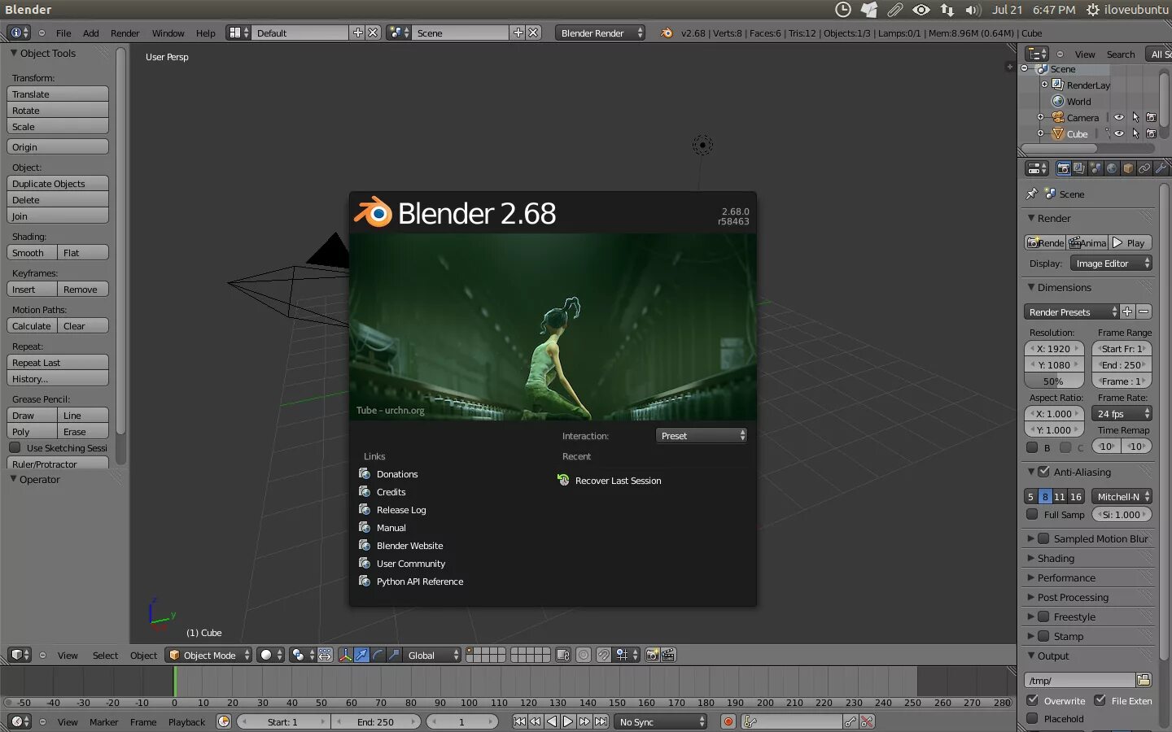Click the Blender info editor icon

coord(18,33)
